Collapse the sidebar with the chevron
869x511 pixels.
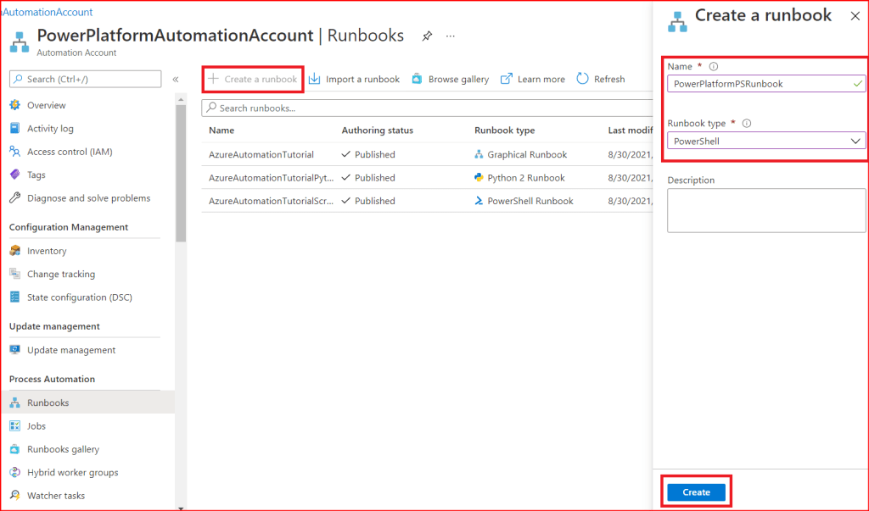click(x=176, y=79)
